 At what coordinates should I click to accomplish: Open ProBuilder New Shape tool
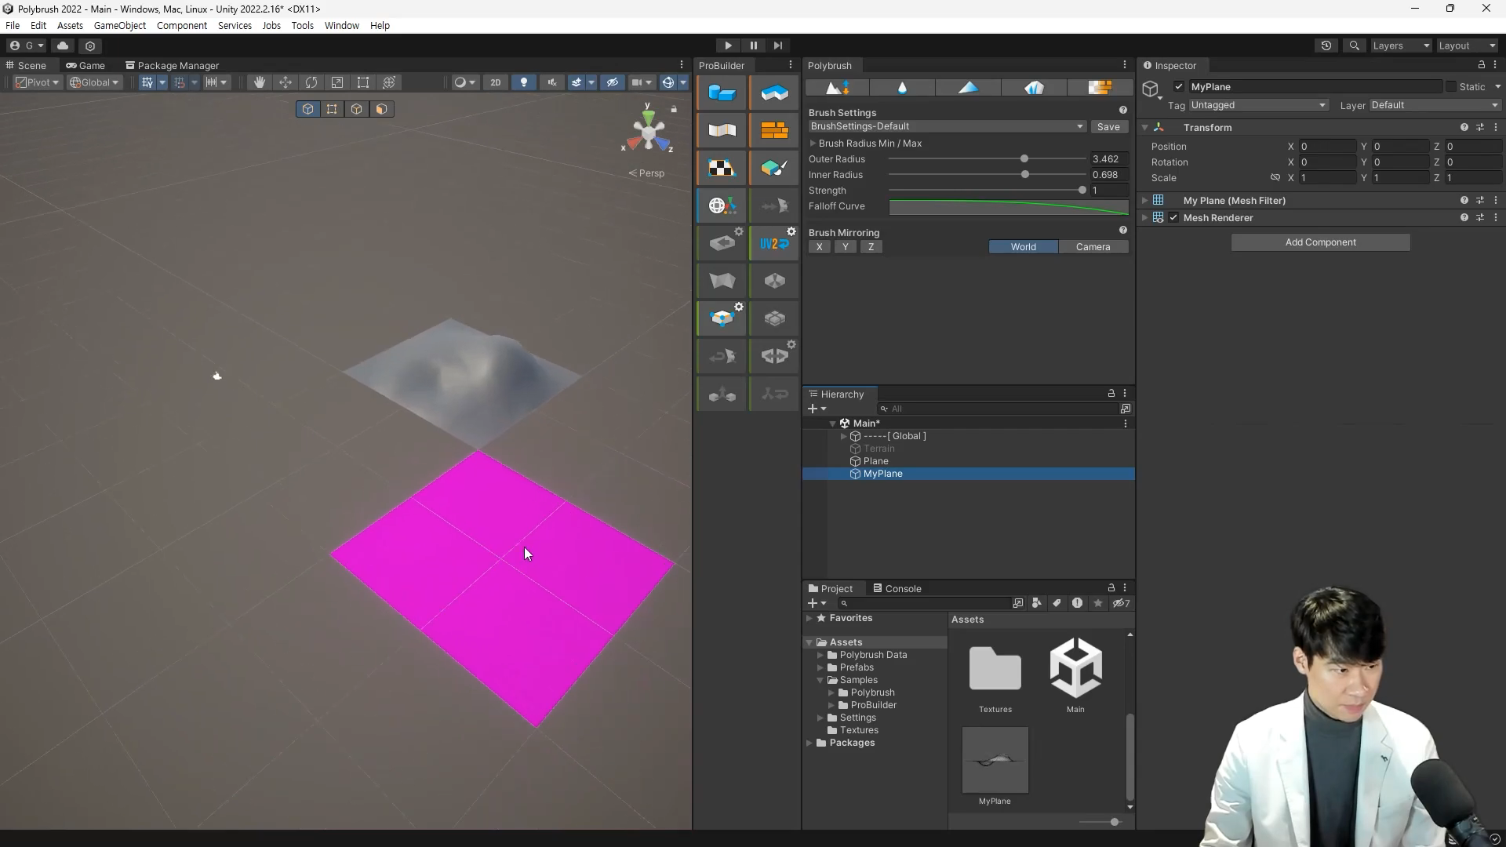[x=722, y=93]
